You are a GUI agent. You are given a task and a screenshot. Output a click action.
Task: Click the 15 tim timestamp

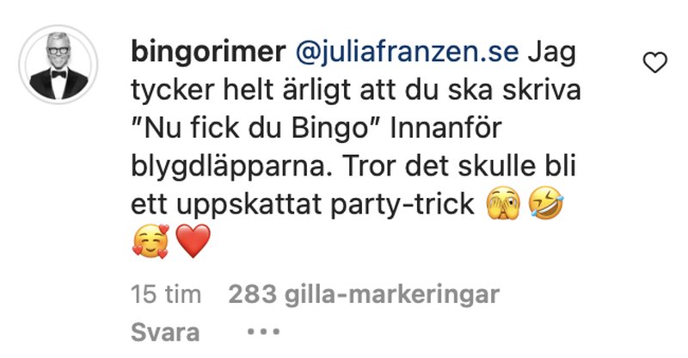(166, 294)
